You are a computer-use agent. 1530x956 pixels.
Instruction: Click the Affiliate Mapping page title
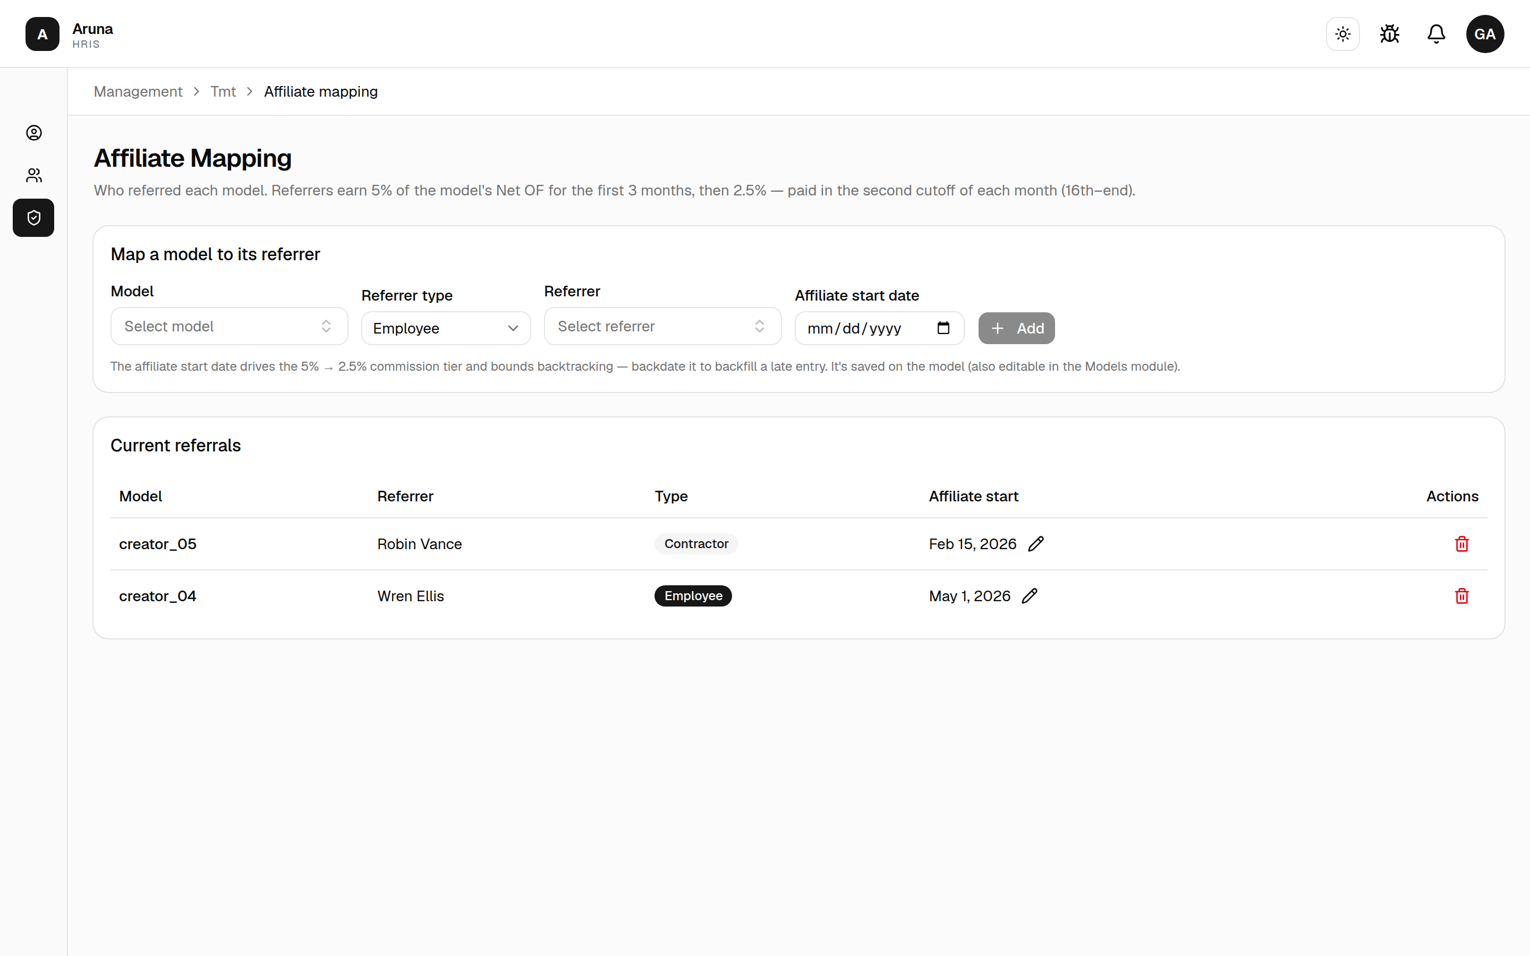tap(193, 158)
